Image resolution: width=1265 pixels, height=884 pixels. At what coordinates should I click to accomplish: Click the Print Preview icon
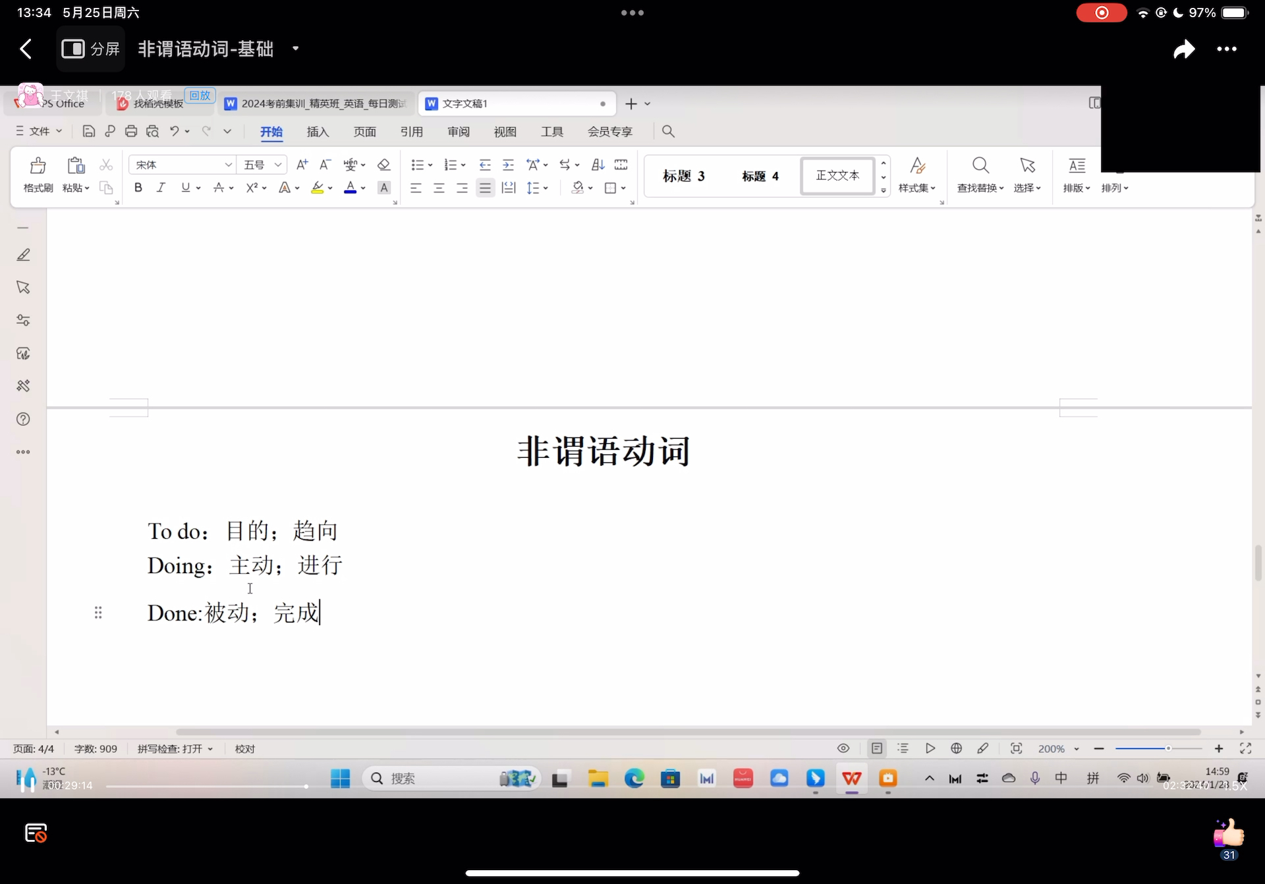152,131
